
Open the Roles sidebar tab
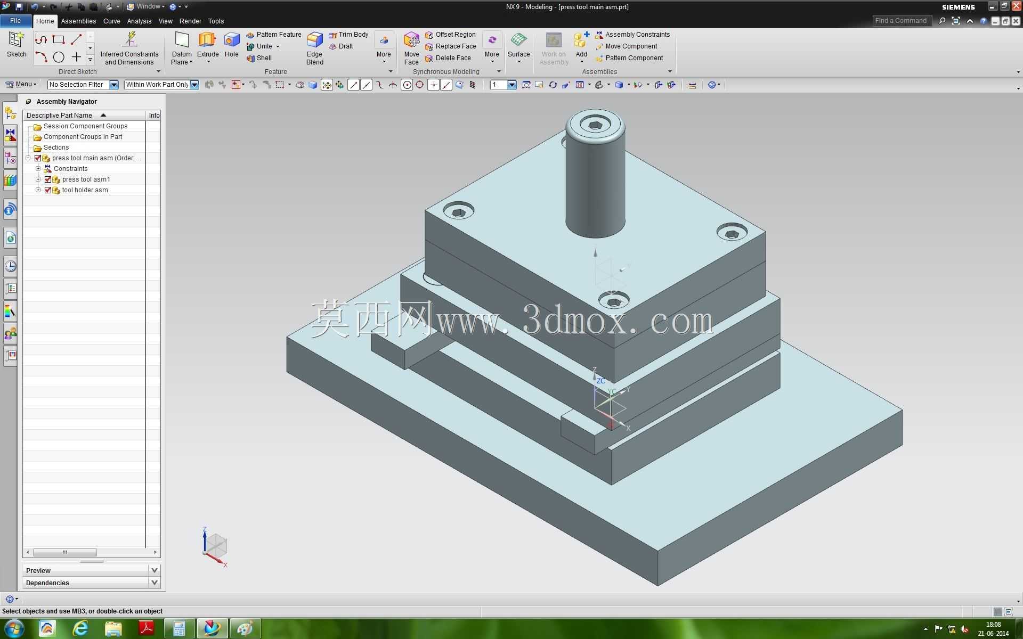10,334
